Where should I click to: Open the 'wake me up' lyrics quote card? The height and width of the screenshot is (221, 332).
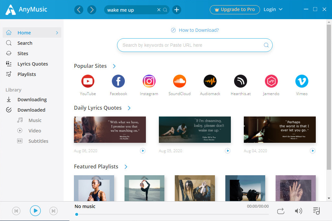click(195, 130)
